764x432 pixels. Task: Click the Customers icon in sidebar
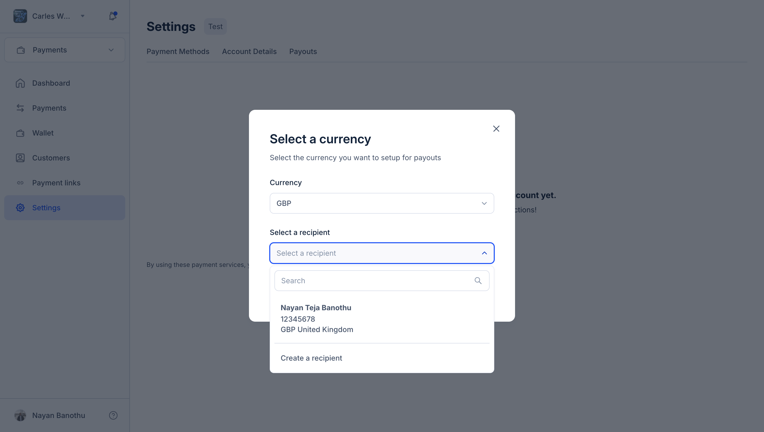[x=20, y=158]
